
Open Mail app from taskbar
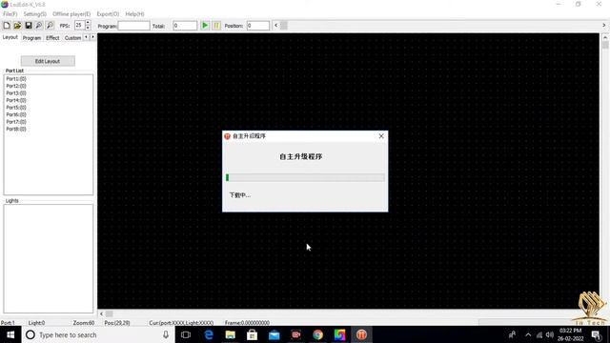pyautogui.click(x=274, y=334)
